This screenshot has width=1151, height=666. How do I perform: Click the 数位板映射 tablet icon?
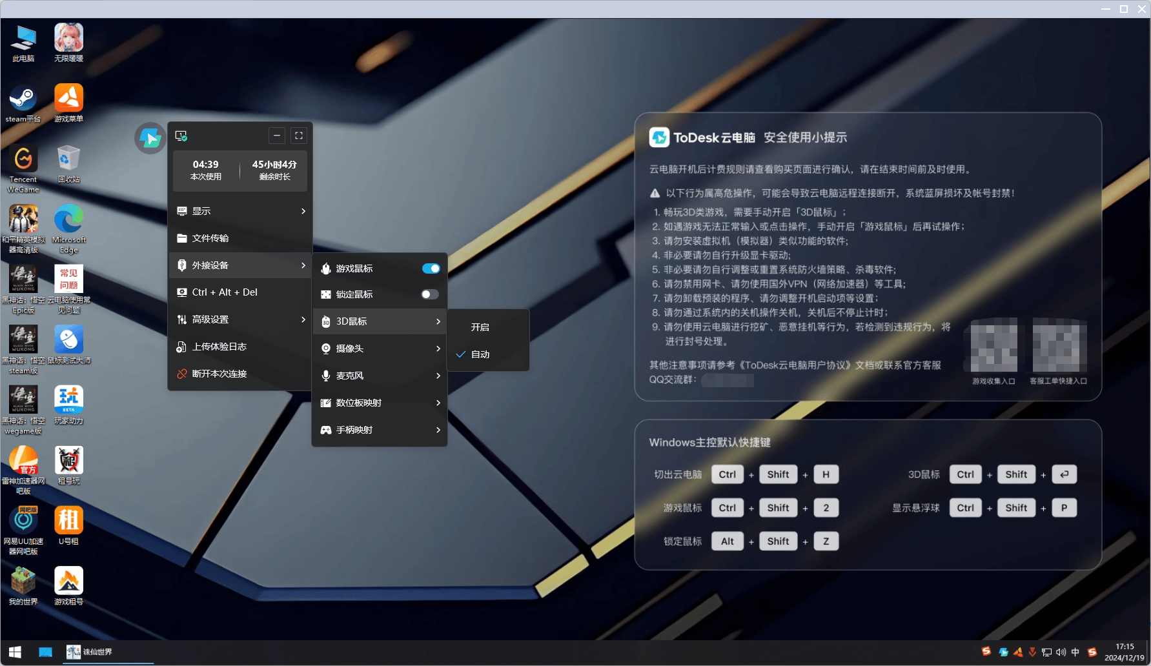pyautogui.click(x=326, y=403)
